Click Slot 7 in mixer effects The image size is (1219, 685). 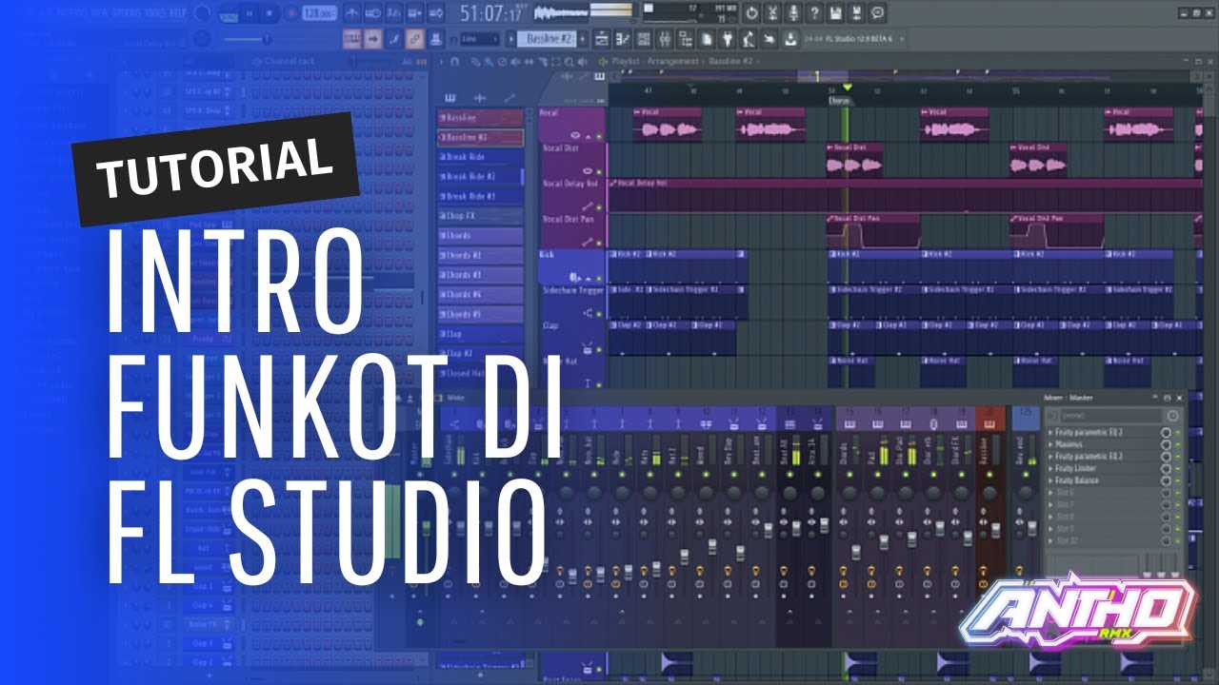pos(1105,504)
